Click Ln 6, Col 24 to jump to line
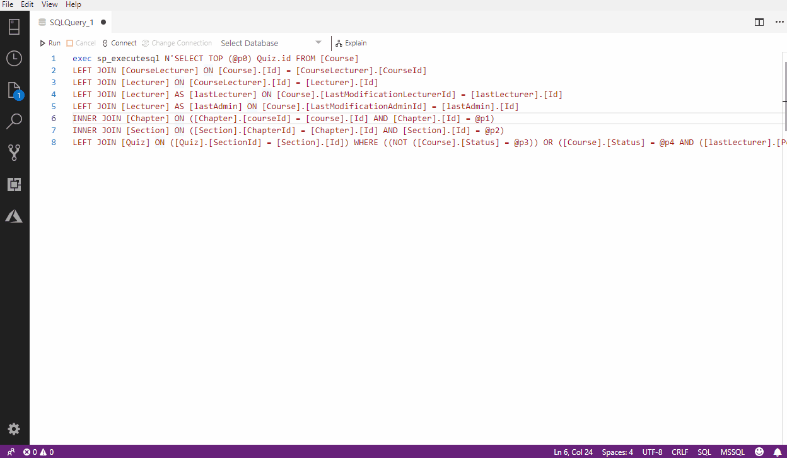This screenshot has width=787, height=458. (x=573, y=452)
